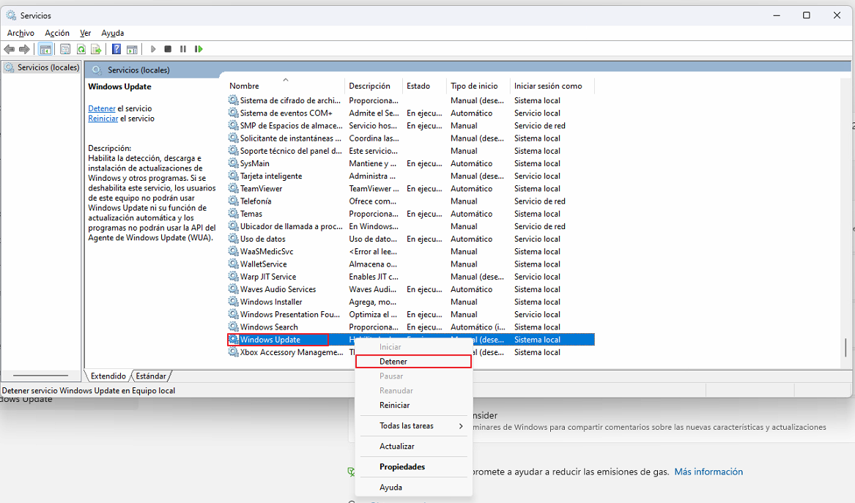Click the Reiniciar el servicio link
The height and width of the screenshot is (503, 855).
pos(103,119)
